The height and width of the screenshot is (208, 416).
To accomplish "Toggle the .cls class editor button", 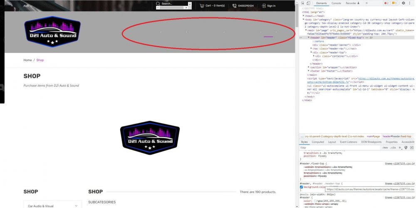I will coord(393,148).
